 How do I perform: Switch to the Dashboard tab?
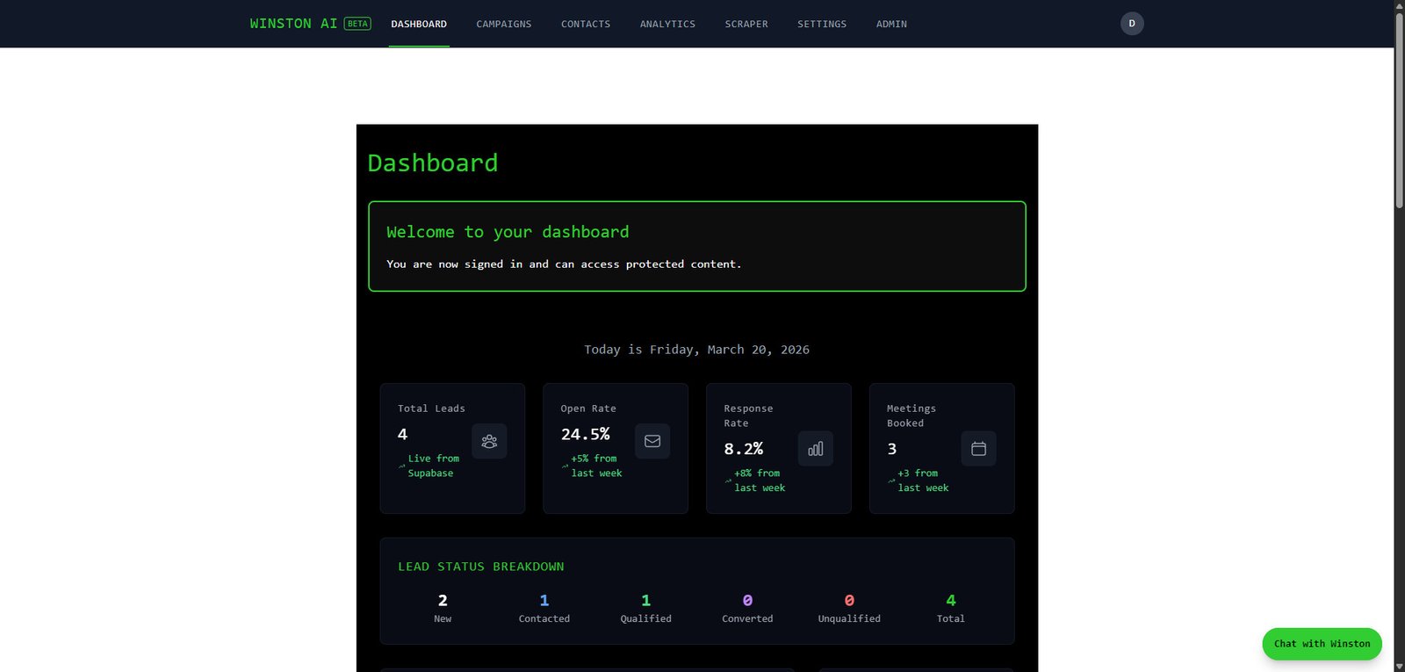(x=419, y=24)
